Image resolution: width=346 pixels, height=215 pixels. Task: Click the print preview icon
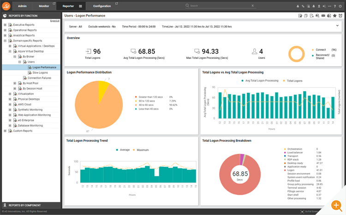coord(317,16)
